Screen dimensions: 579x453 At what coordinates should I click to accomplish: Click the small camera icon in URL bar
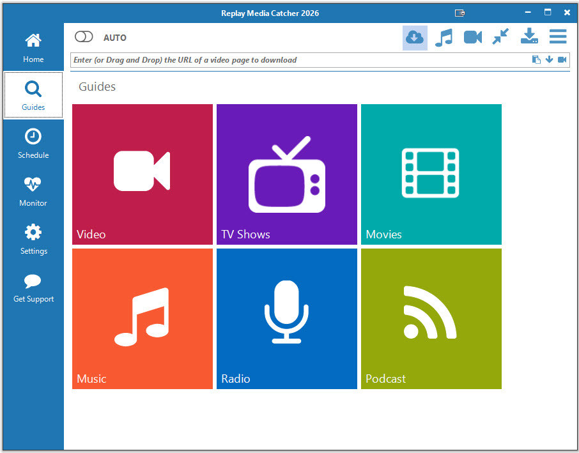(562, 60)
